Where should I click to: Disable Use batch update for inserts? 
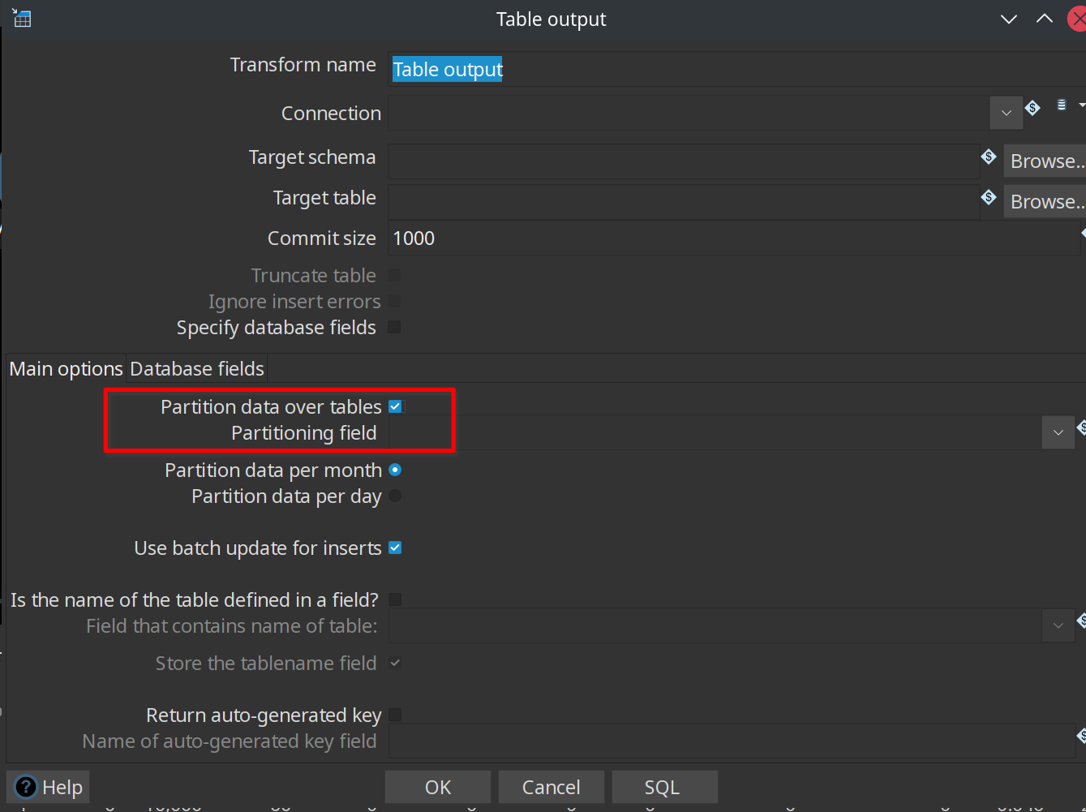(x=396, y=548)
